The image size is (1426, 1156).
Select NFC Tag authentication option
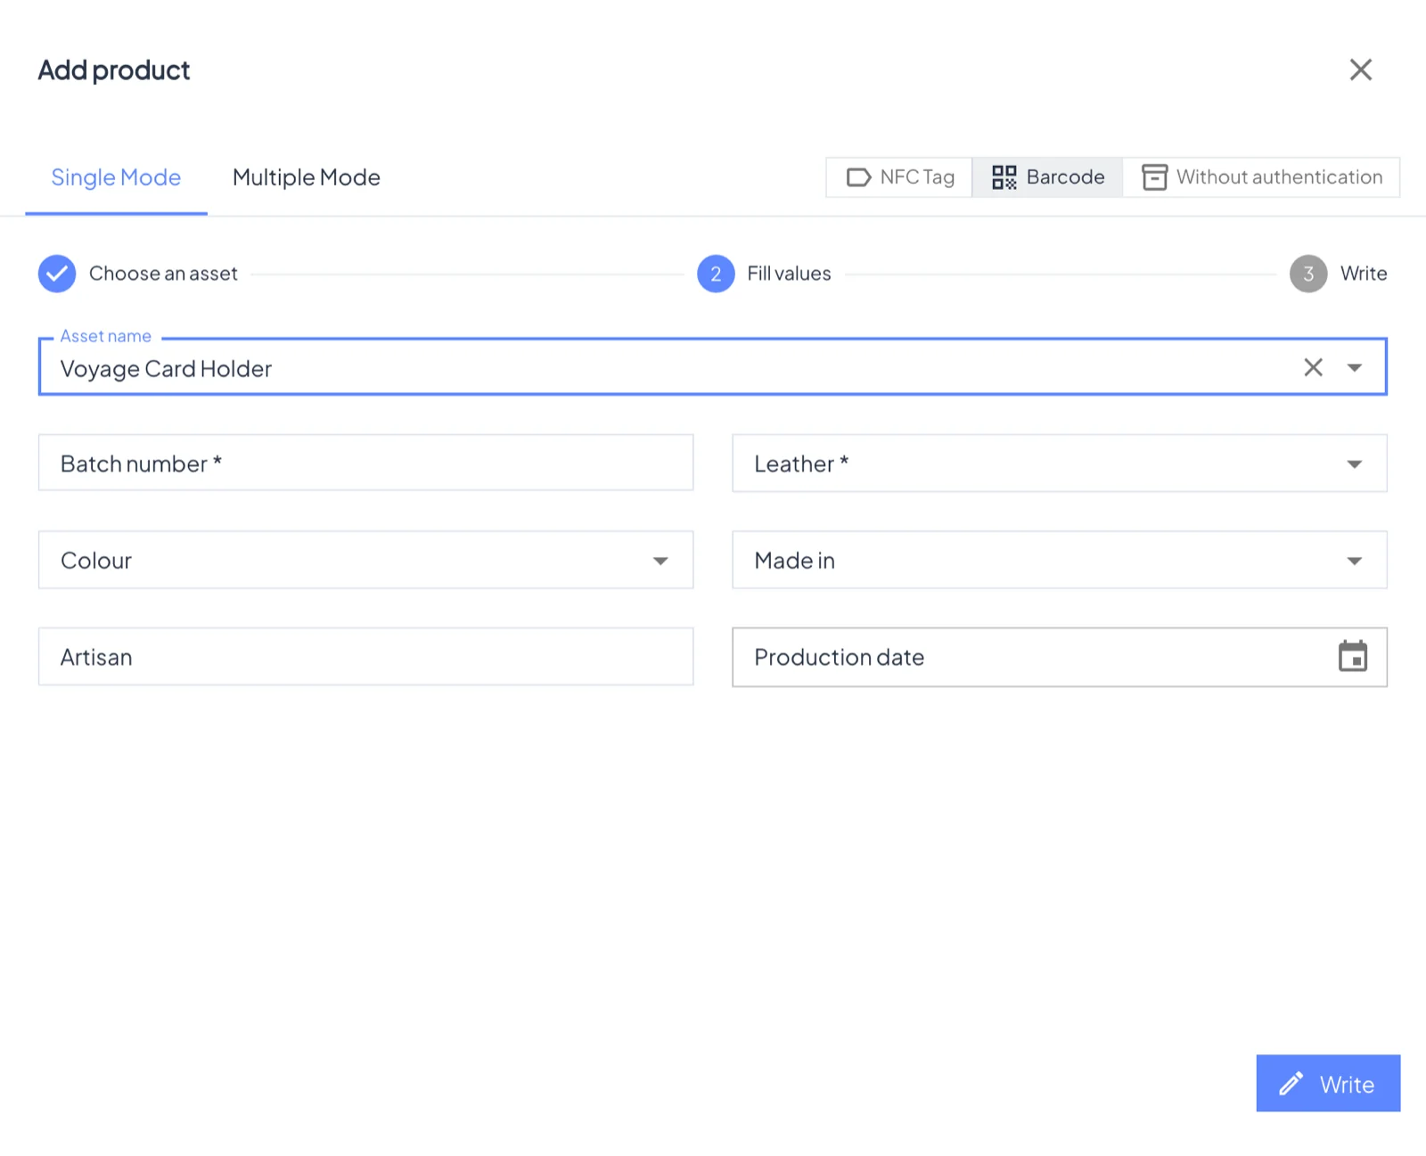(899, 177)
